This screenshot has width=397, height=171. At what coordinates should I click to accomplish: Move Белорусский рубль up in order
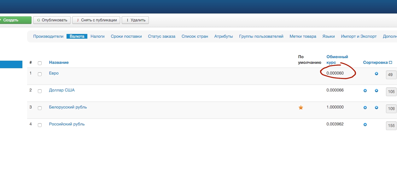(365, 108)
